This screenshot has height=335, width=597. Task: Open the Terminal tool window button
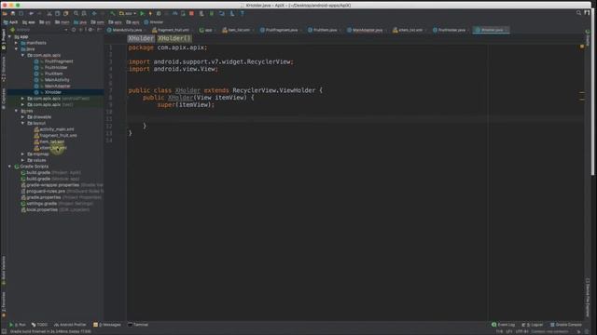point(138,325)
